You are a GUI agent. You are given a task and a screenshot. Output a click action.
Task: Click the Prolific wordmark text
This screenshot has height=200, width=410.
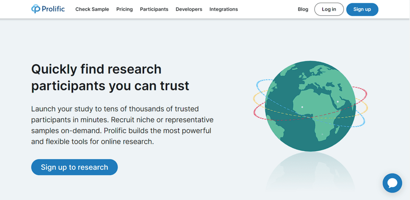53,9
